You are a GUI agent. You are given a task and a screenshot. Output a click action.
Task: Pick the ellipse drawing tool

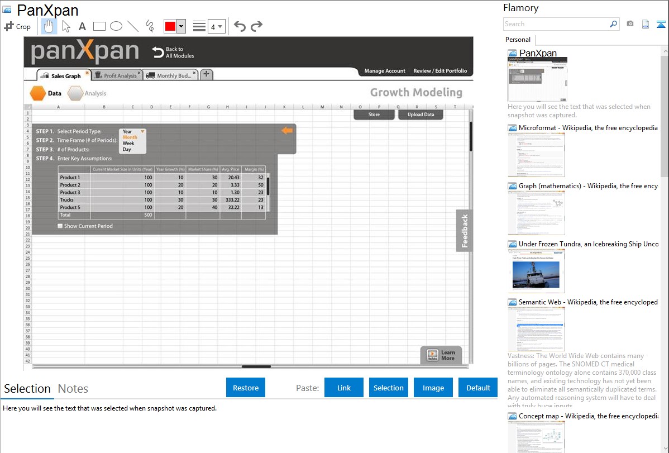(x=116, y=26)
